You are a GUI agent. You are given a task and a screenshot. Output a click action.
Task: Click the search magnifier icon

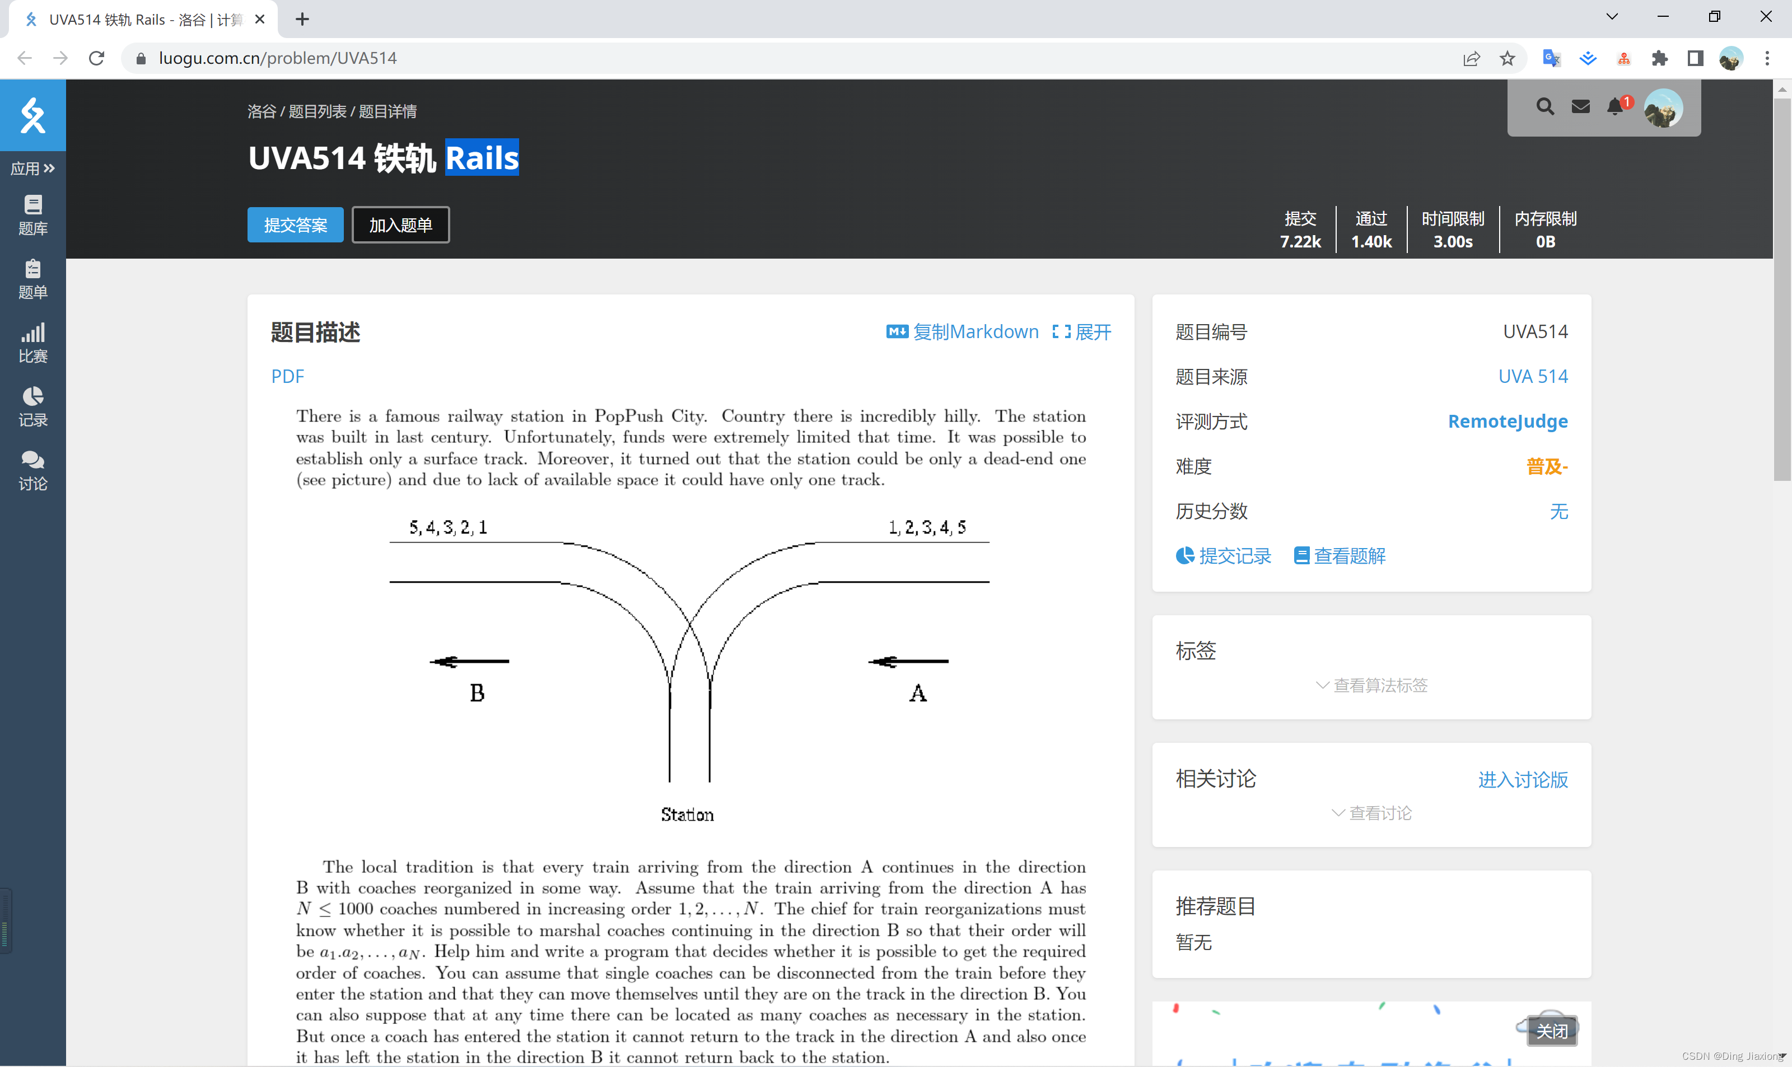1544,107
